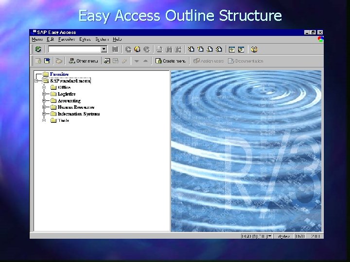Click the Next Page icon
The image size is (350, 262).
pyautogui.click(x=210, y=49)
